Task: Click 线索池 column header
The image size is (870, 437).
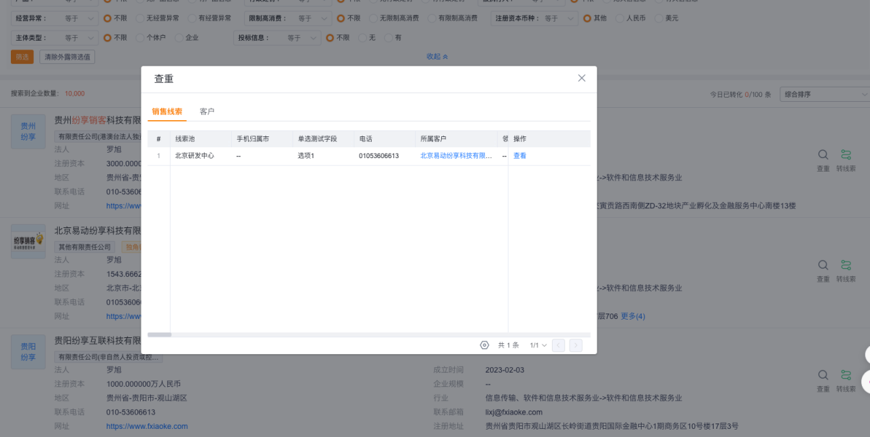Action: pos(201,139)
